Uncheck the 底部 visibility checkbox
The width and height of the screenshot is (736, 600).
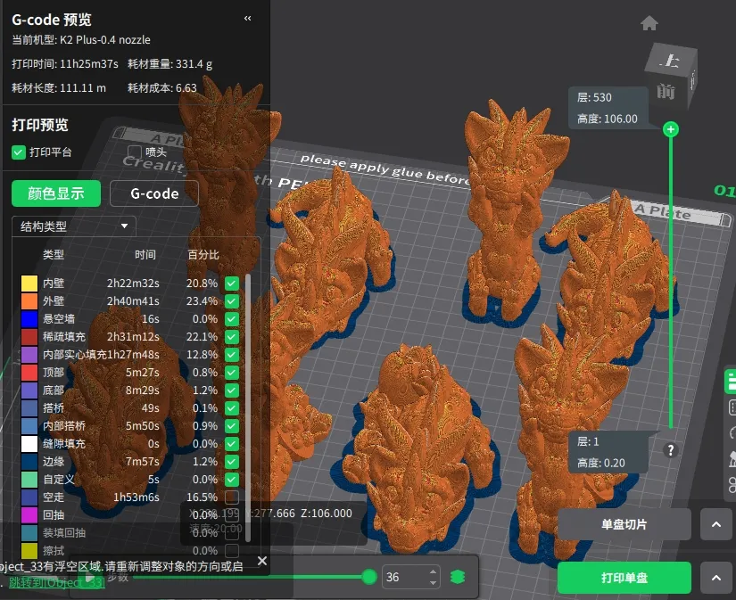pyautogui.click(x=231, y=390)
